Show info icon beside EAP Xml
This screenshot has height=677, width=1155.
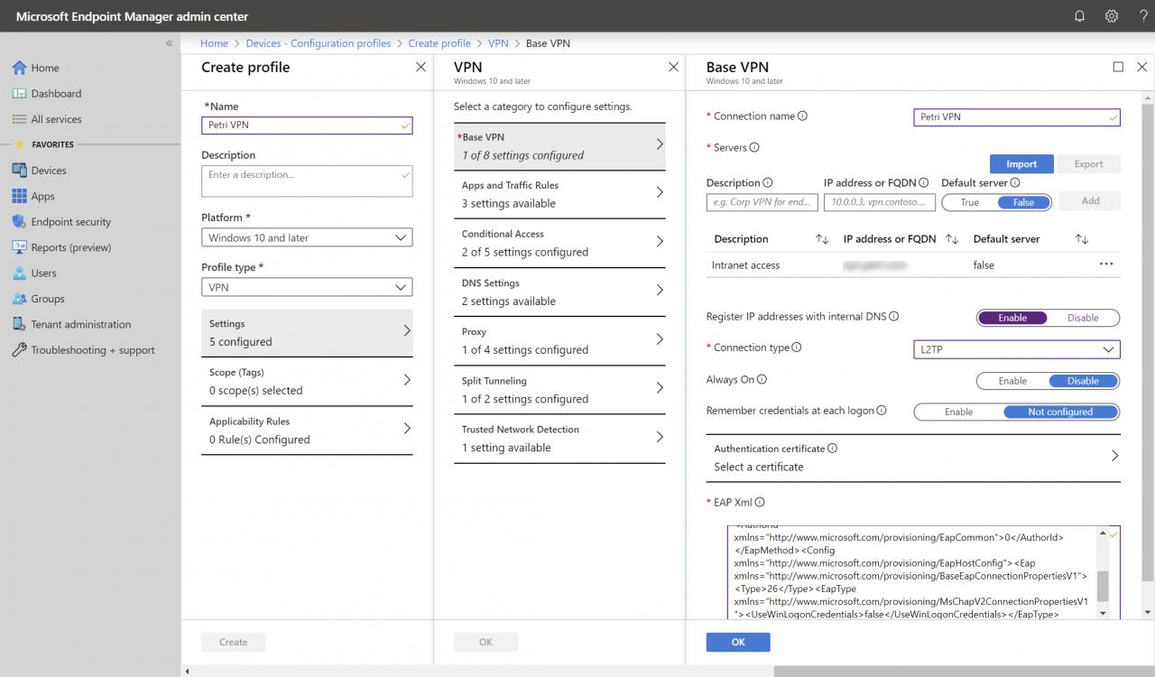click(x=760, y=503)
